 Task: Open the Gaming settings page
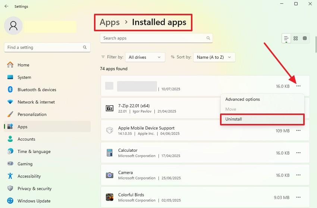47,164
